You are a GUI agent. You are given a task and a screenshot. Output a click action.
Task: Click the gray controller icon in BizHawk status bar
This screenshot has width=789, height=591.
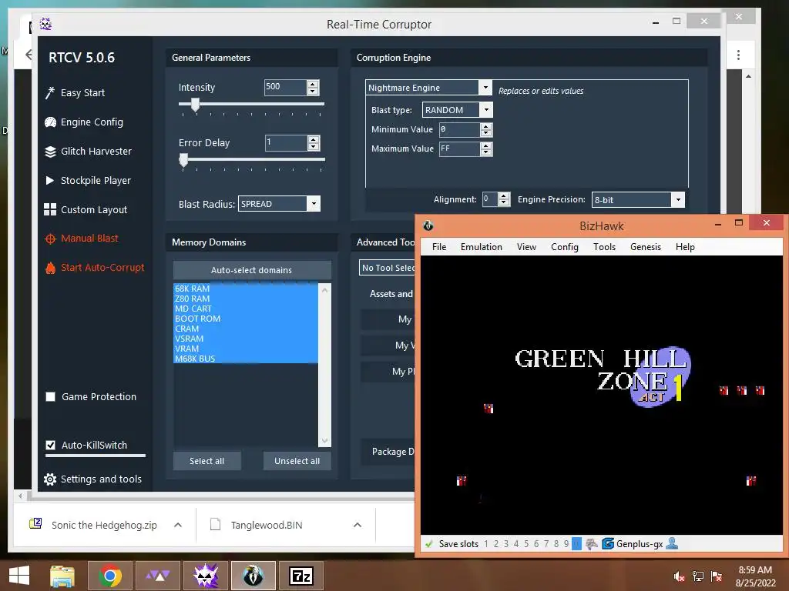592,544
